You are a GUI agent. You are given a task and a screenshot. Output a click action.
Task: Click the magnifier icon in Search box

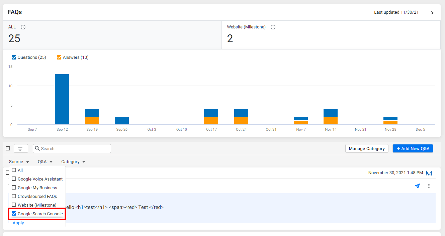click(37, 148)
